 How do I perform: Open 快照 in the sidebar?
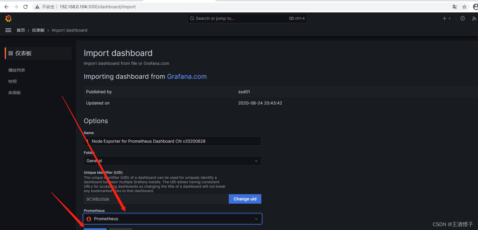(12, 81)
